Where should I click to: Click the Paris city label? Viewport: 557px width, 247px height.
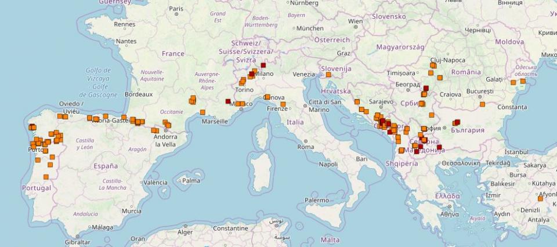[x=176, y=9]
